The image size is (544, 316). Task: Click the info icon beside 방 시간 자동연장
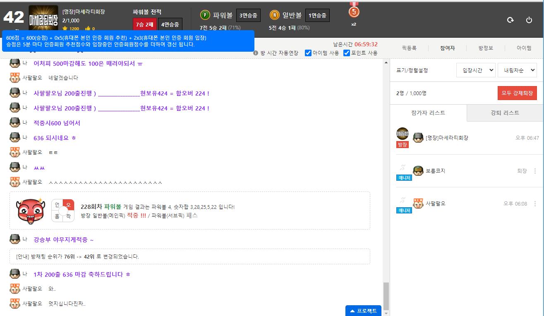[x=256, y=53]
